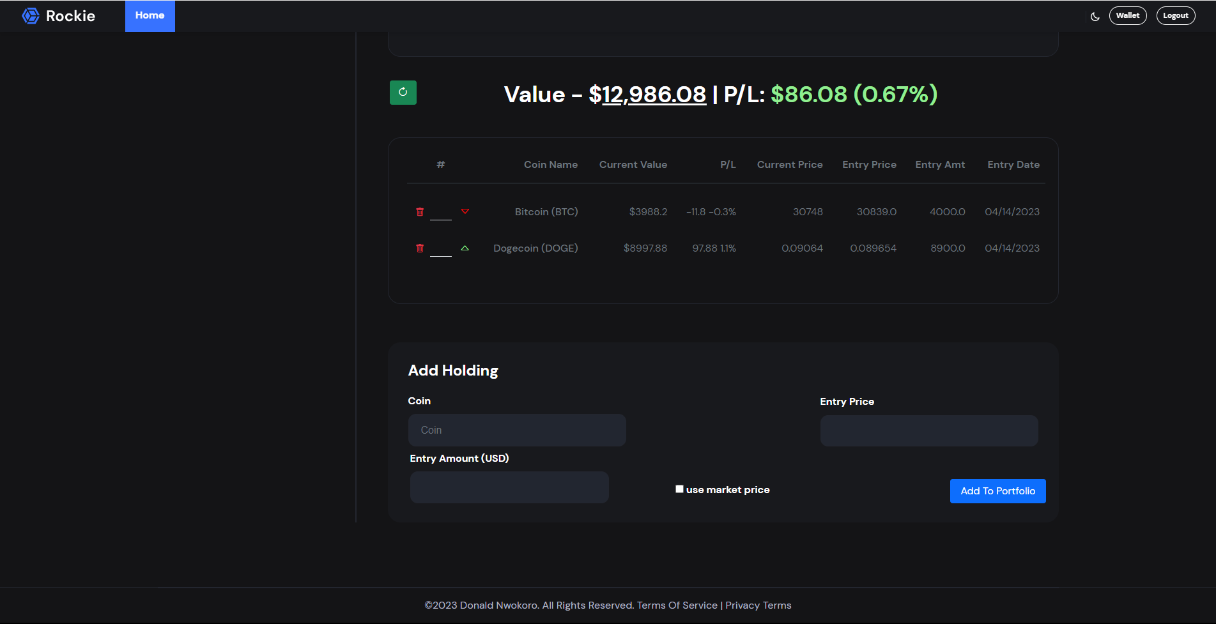Click Bitcoin's 04/14/2023 entry date

coord(1012,212)
